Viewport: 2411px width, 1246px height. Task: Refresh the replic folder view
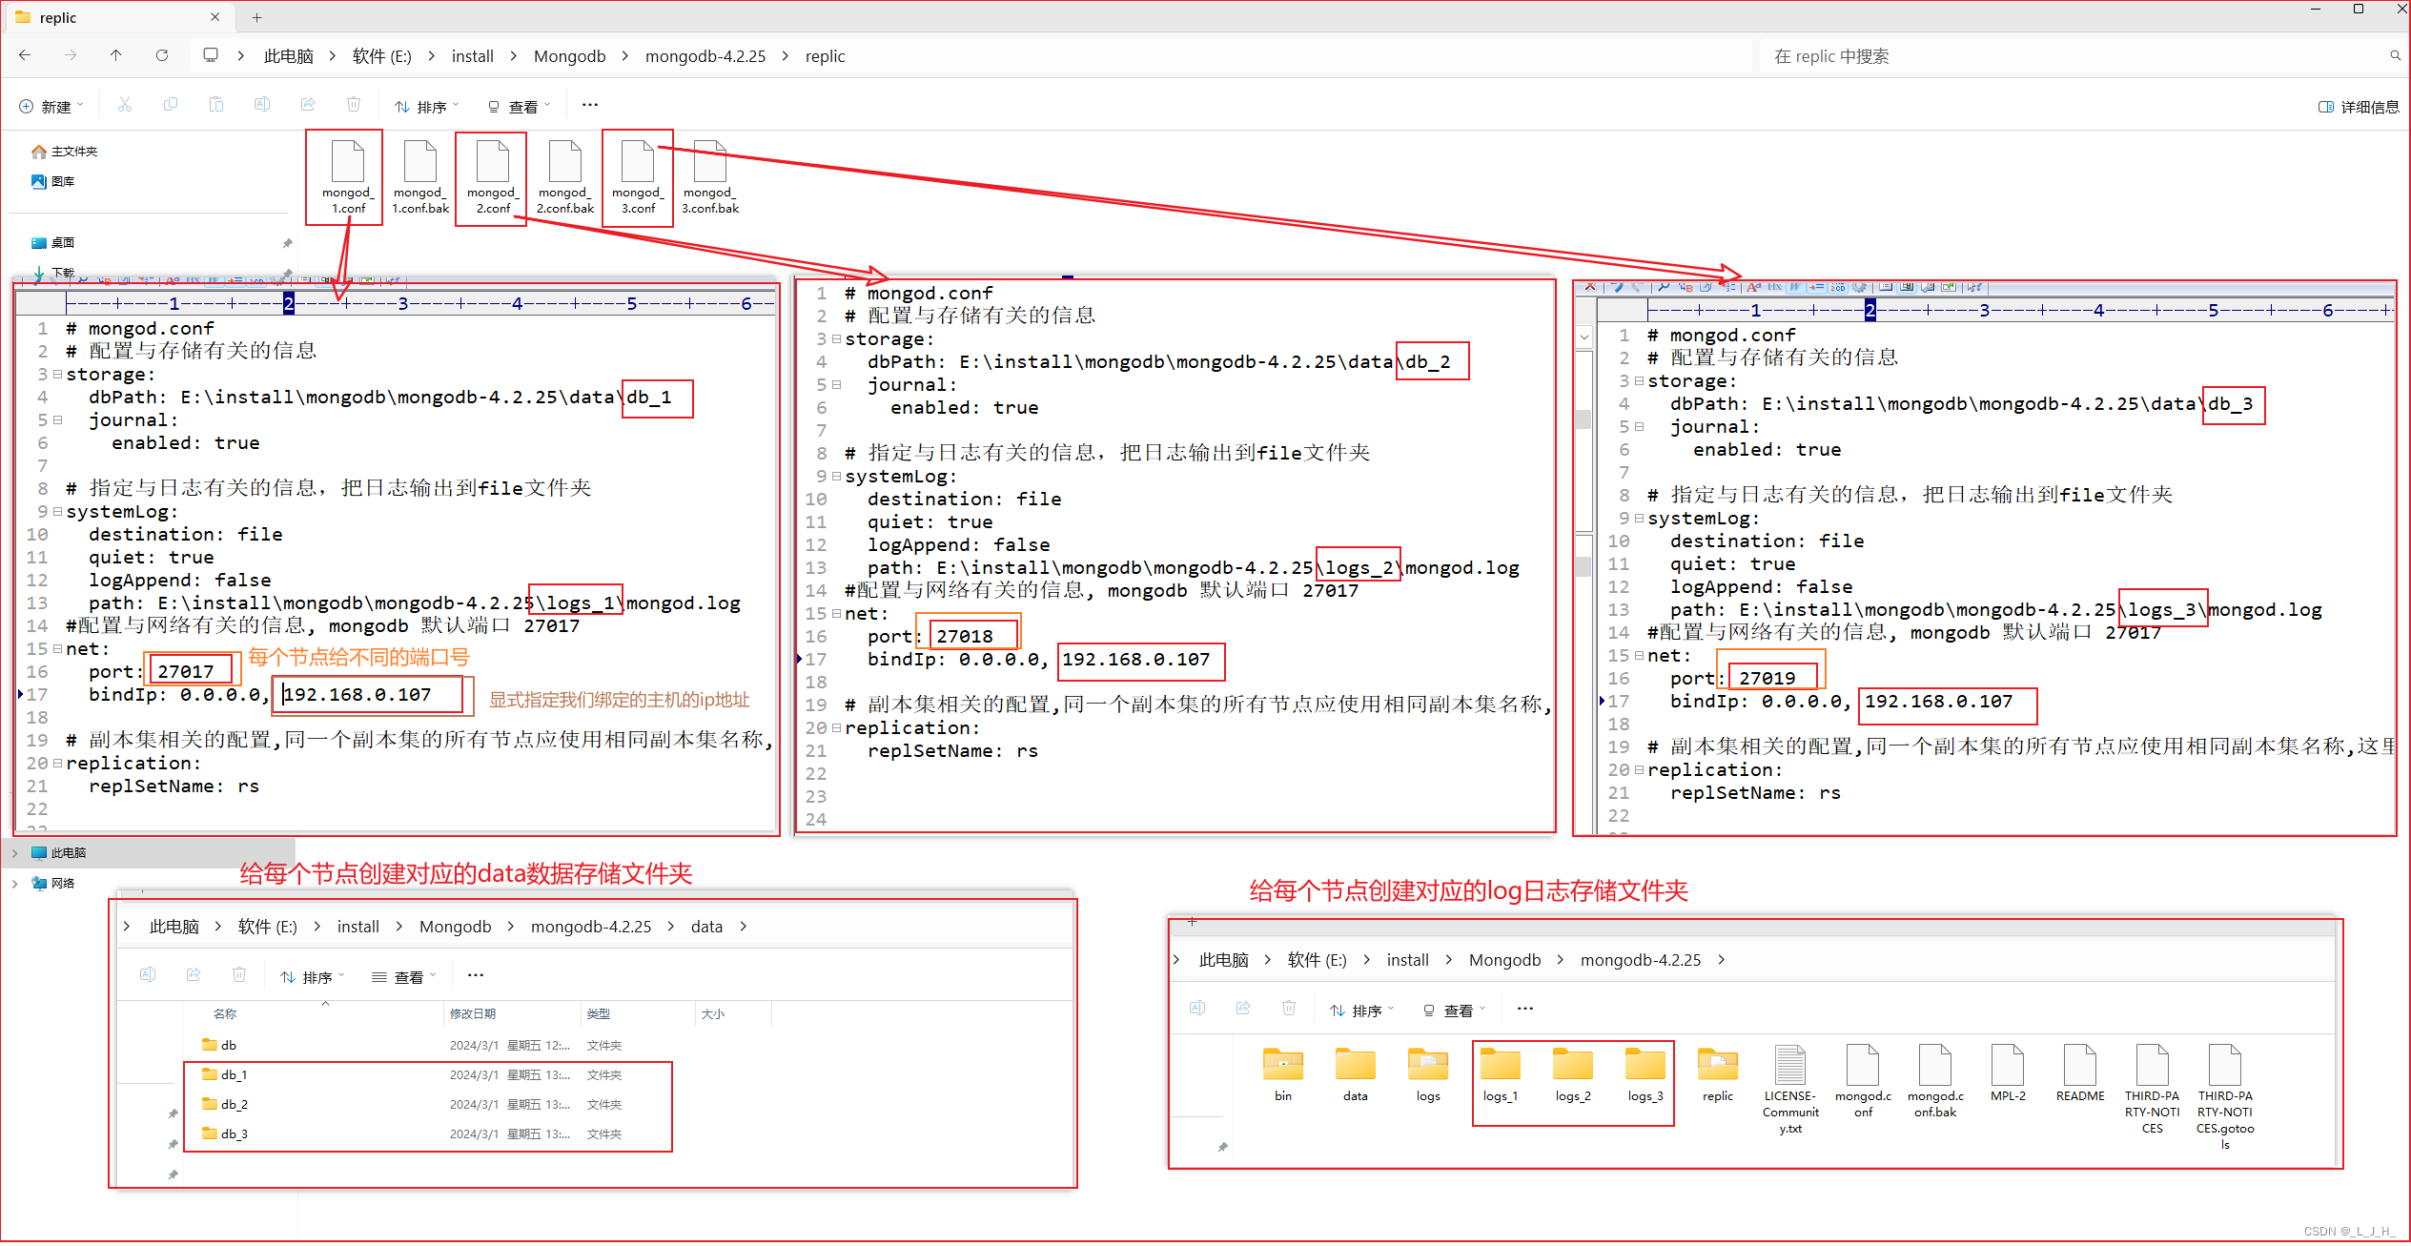click(x=162, y=55)
